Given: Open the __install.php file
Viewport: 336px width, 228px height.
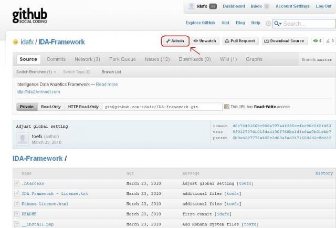Looking at the screenshot, I should (x=38, y=224).
